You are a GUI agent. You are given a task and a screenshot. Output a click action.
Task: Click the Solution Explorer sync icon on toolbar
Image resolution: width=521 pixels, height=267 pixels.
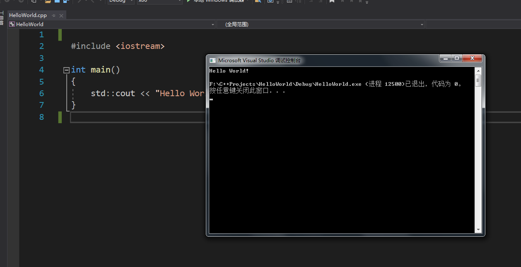click(270, 2)
